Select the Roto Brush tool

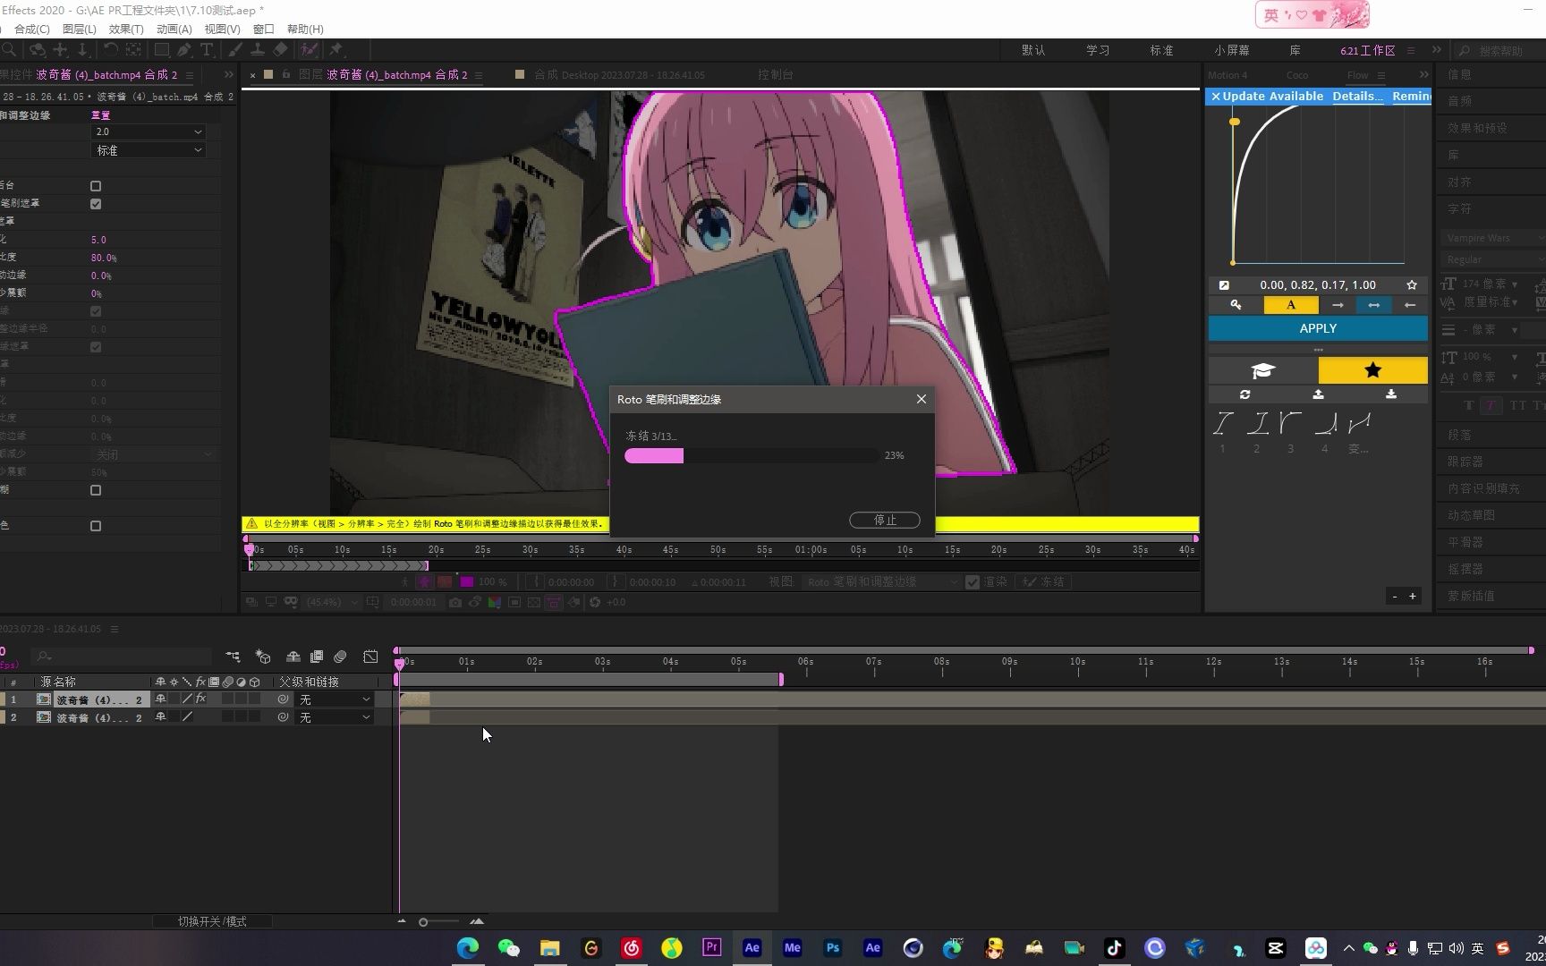click(x=309, y=50)
